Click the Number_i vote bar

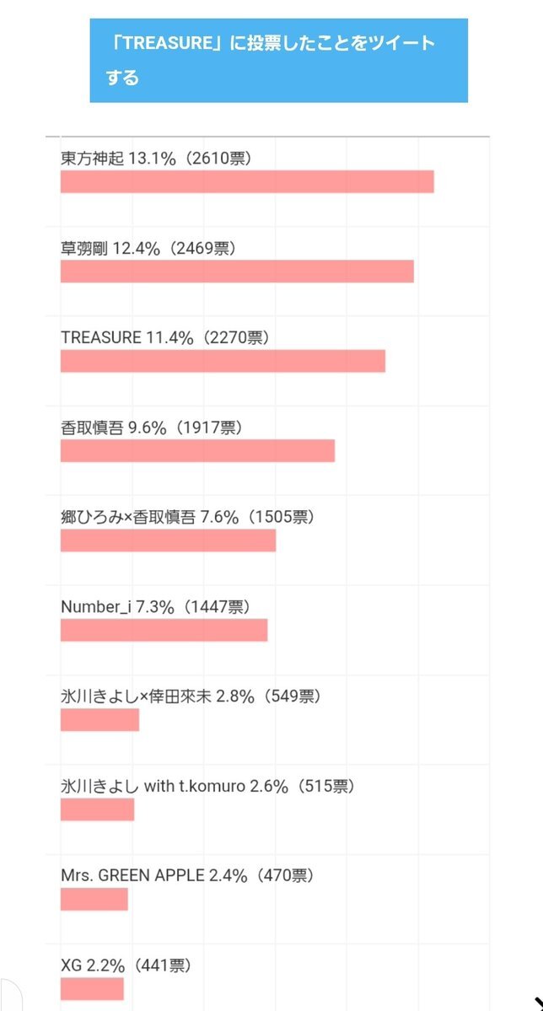click(x=164, y=630)
